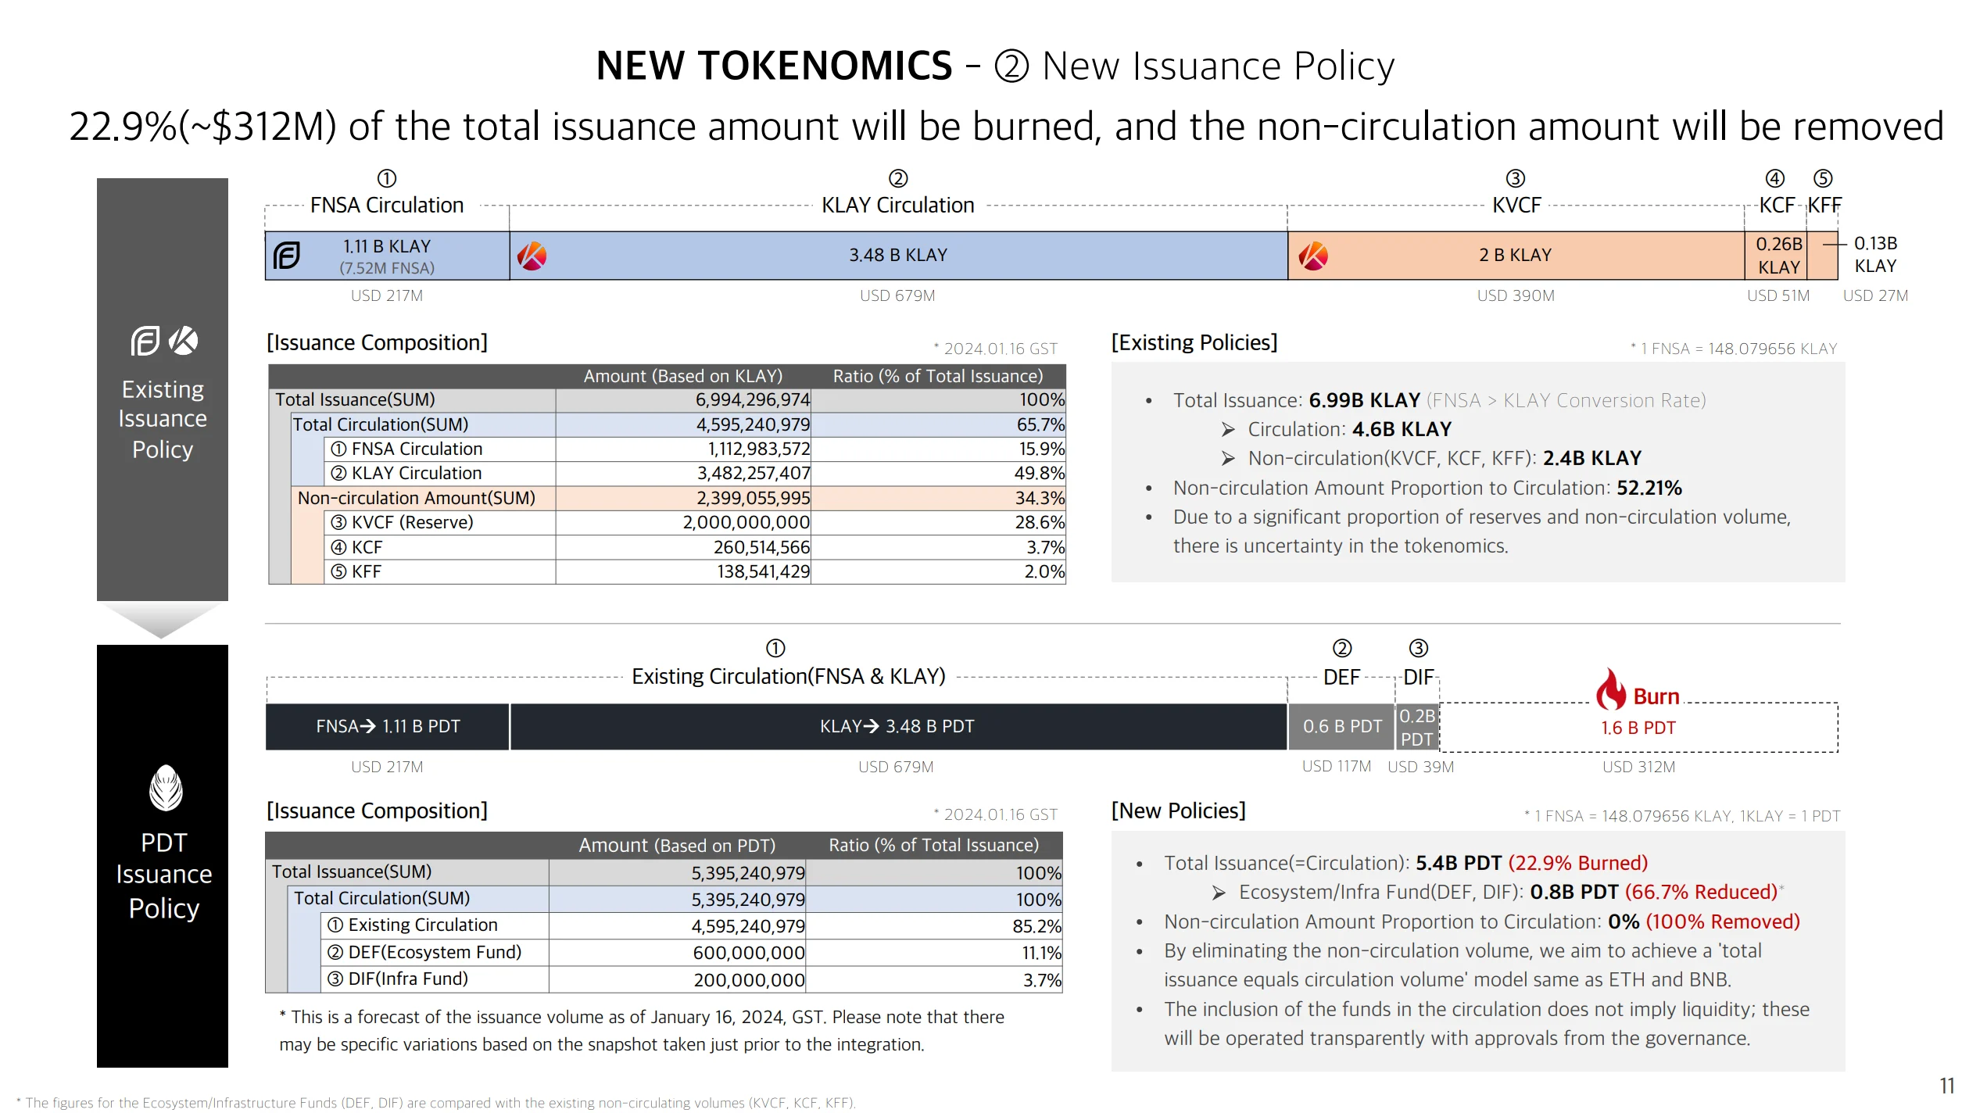Click the FNSA 1.11 B PDT dark segment
The image size is (1987, 1113).
tap(388, 726)
